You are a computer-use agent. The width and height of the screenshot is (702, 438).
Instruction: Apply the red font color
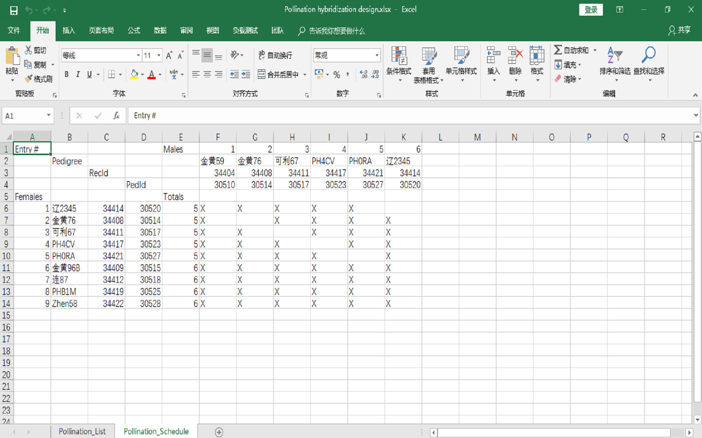click(152, 74)
